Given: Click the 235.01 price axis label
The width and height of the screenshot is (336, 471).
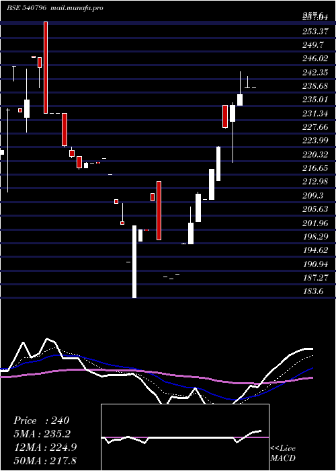Looking at the screenshot, I should 315,100.
